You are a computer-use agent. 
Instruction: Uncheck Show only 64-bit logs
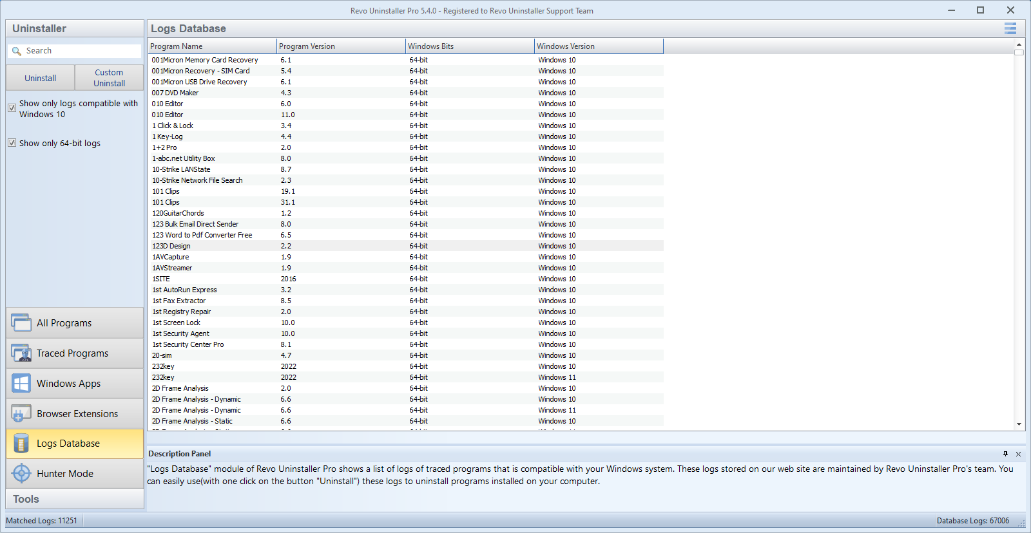click(12, 143)
